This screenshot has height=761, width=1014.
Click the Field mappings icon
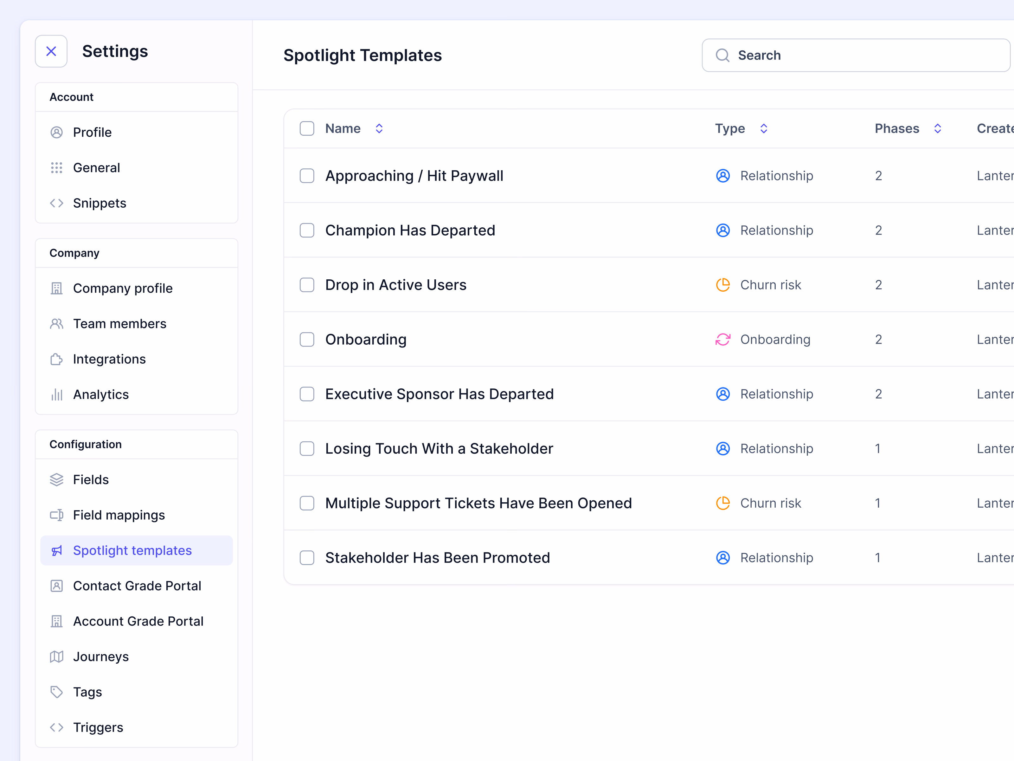pyautogui.click(x=56, y=515)
